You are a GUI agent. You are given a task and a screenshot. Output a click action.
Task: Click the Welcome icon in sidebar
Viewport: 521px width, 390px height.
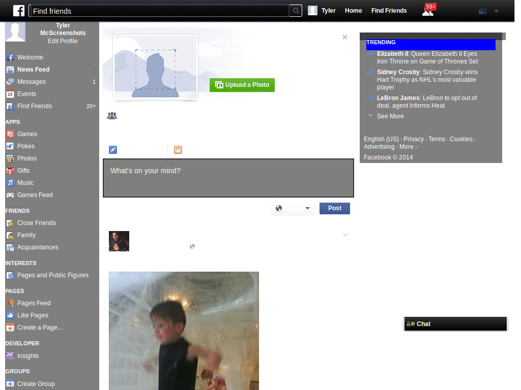[10, 57]
